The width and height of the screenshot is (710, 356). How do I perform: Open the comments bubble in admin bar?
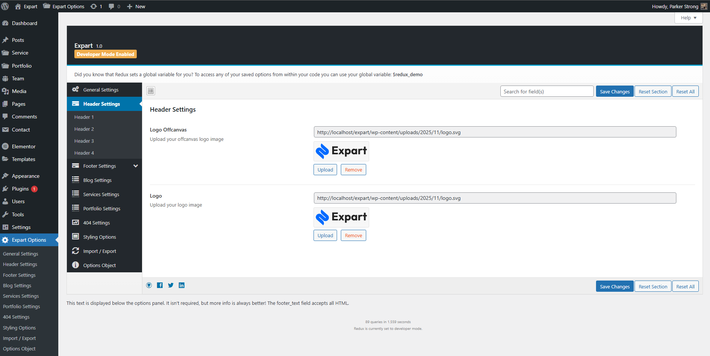click(114, 6)
